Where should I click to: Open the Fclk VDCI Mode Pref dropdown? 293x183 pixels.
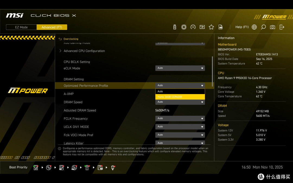[180, 135]
